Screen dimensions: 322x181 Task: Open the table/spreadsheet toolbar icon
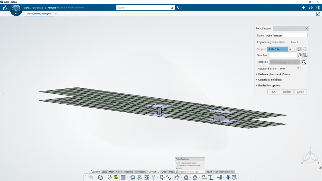[x=123, y=177]
